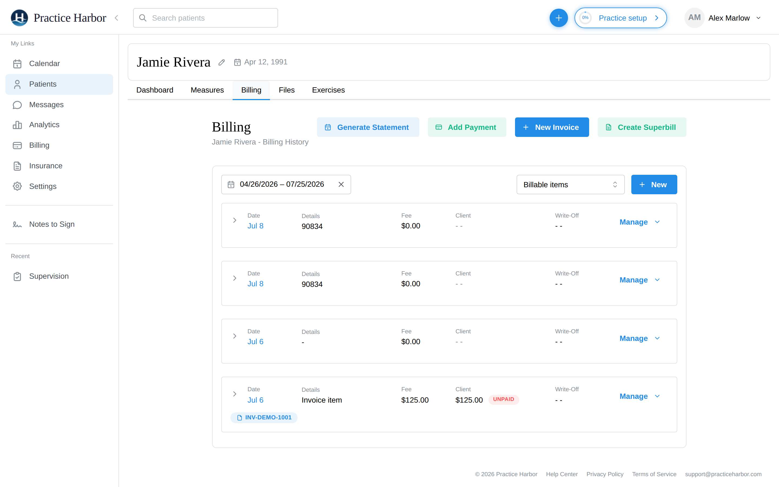Open Messages in the sidebar
Viewport: 779px width, 487px height.
(59, 105)
